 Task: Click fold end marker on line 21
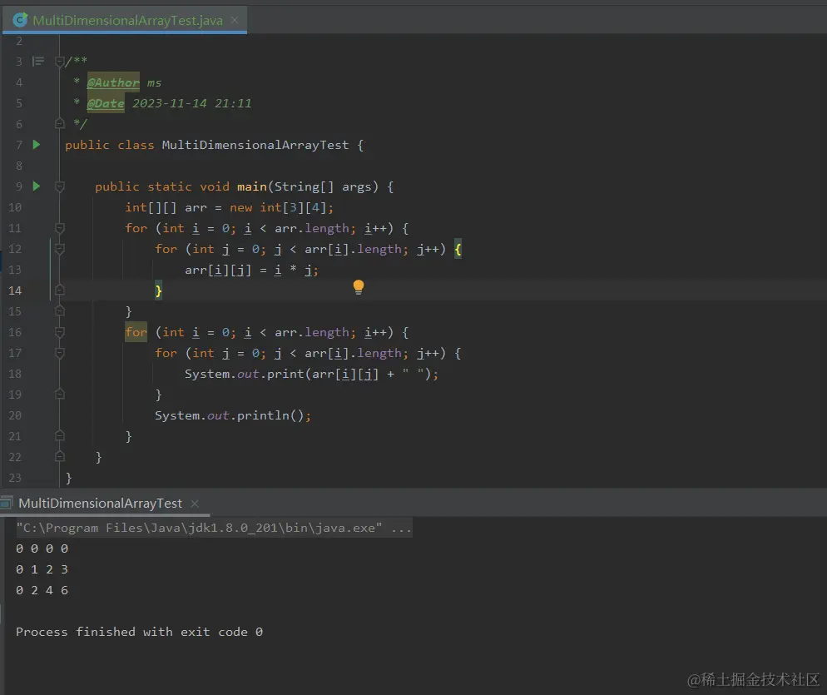tap(60, 436)
